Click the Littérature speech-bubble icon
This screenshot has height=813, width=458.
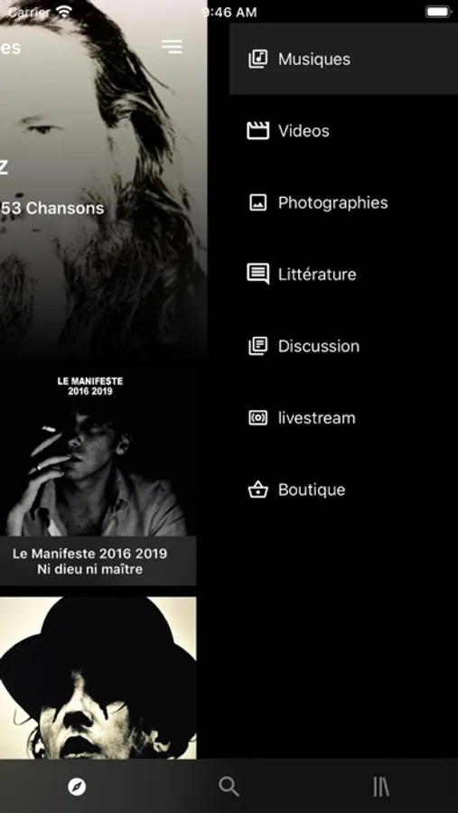[257, 274]
